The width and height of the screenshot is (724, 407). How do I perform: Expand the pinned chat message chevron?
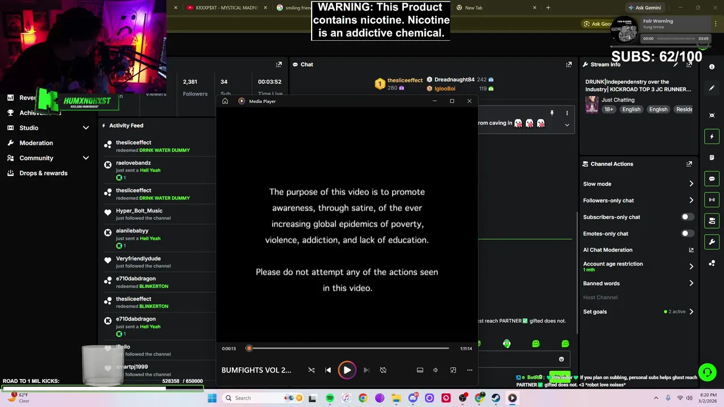coord(567,125)
